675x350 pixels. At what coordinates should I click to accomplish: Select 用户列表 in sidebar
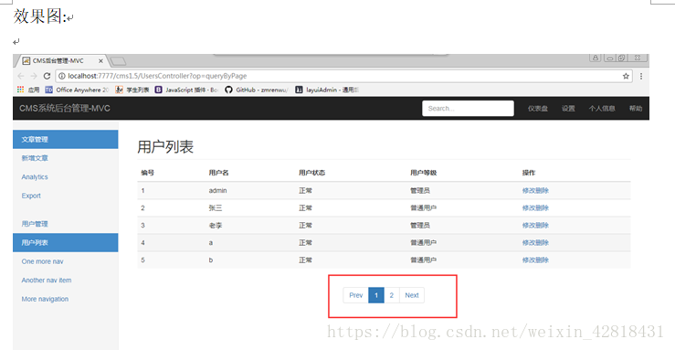(x=66, y=243)
